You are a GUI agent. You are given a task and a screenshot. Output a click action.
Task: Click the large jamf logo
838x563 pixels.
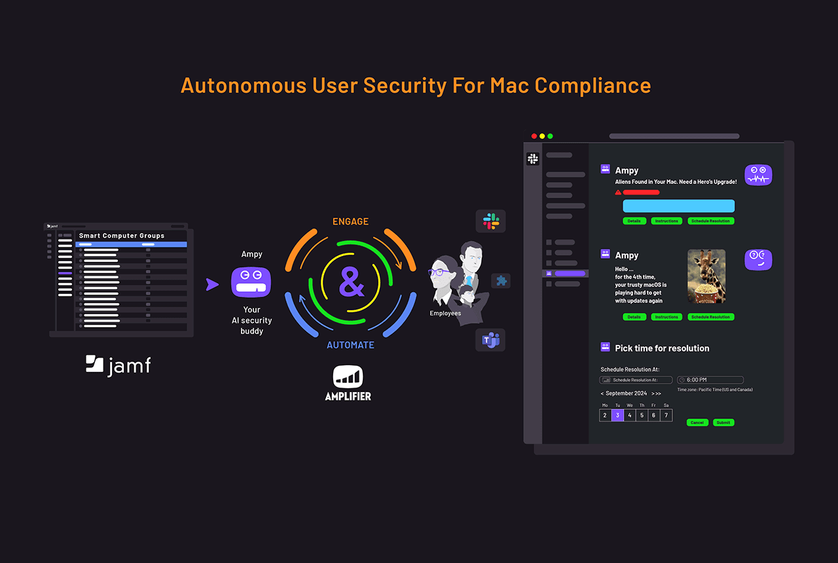[118, 365]
